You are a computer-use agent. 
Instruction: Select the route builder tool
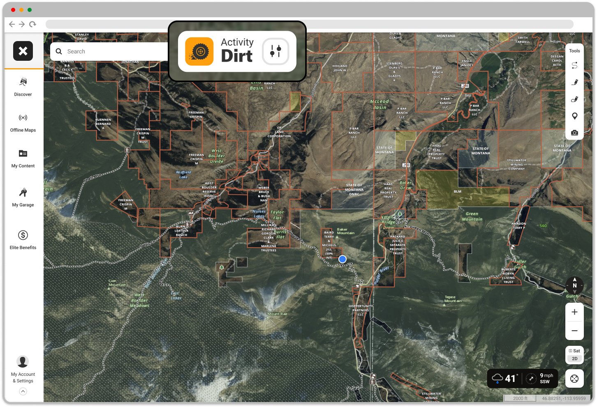coord(574,65)
